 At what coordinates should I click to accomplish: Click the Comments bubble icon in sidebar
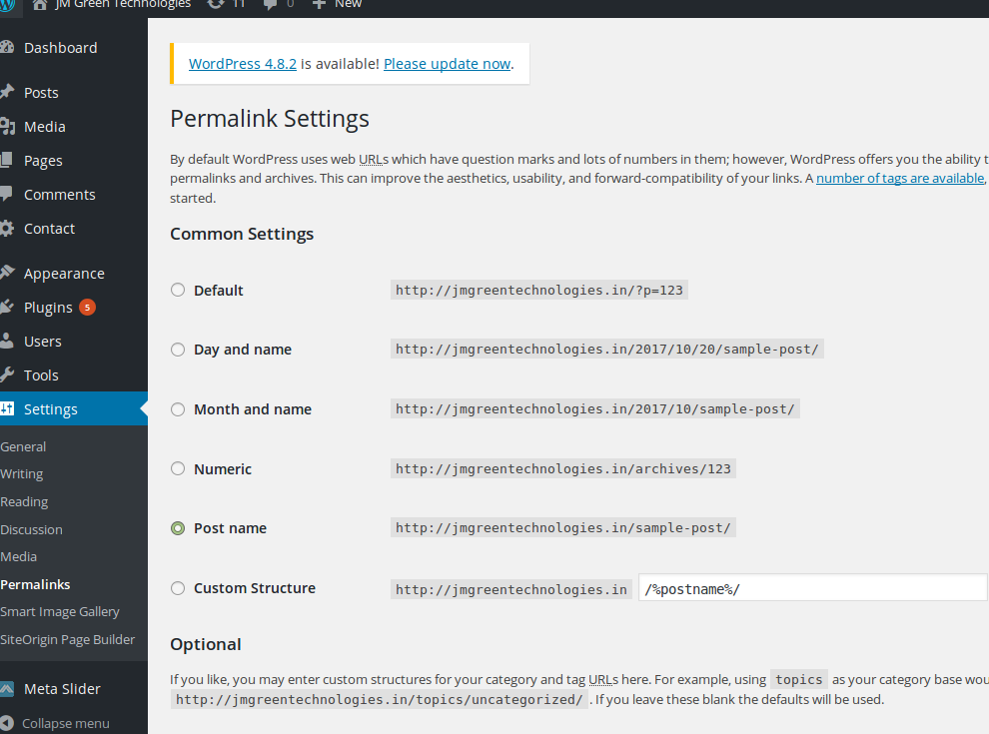pyautogui.click(x=6, y=194)
